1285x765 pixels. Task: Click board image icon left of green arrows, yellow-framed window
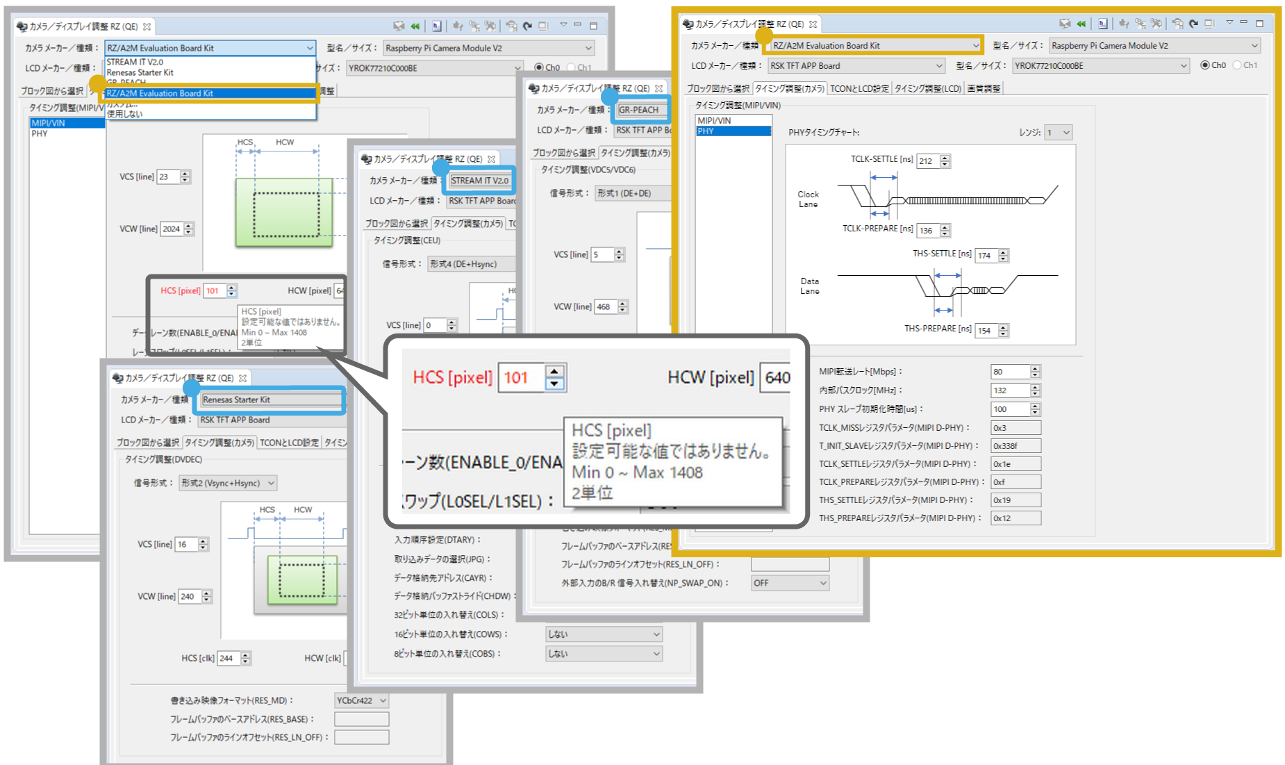click(1065, 24)
